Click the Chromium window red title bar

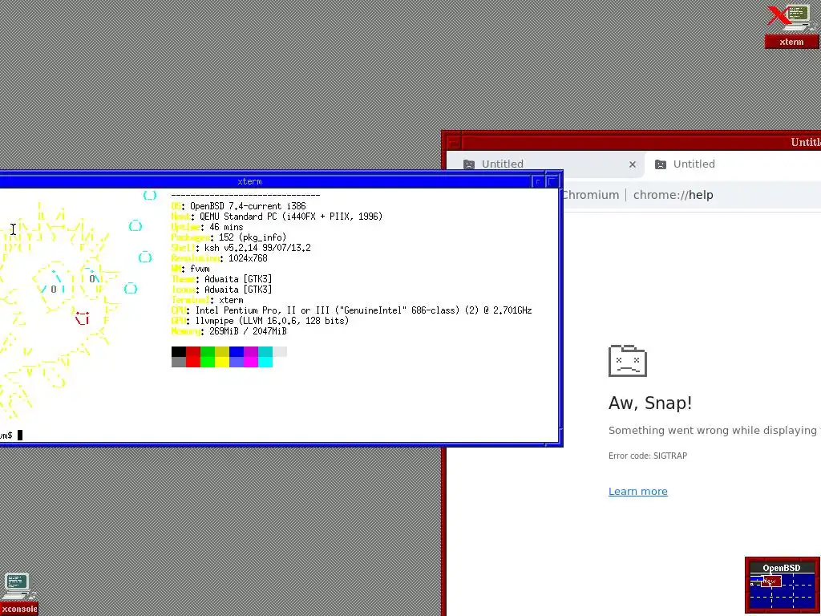641,143
